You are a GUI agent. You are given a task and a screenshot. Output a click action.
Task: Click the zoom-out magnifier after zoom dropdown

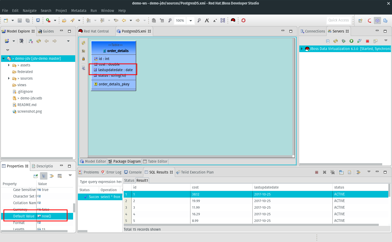coord(199,20)
